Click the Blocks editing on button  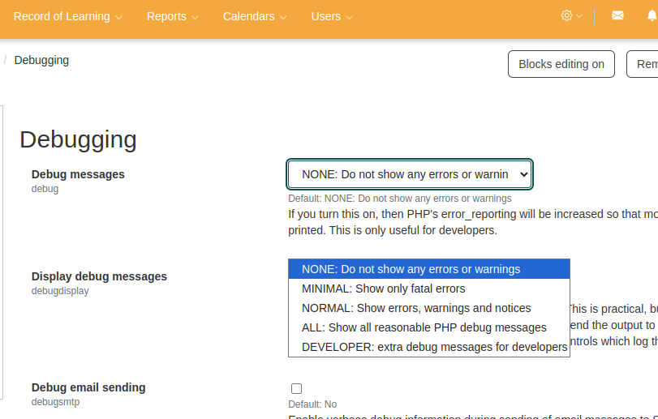[x=561, y=64]
